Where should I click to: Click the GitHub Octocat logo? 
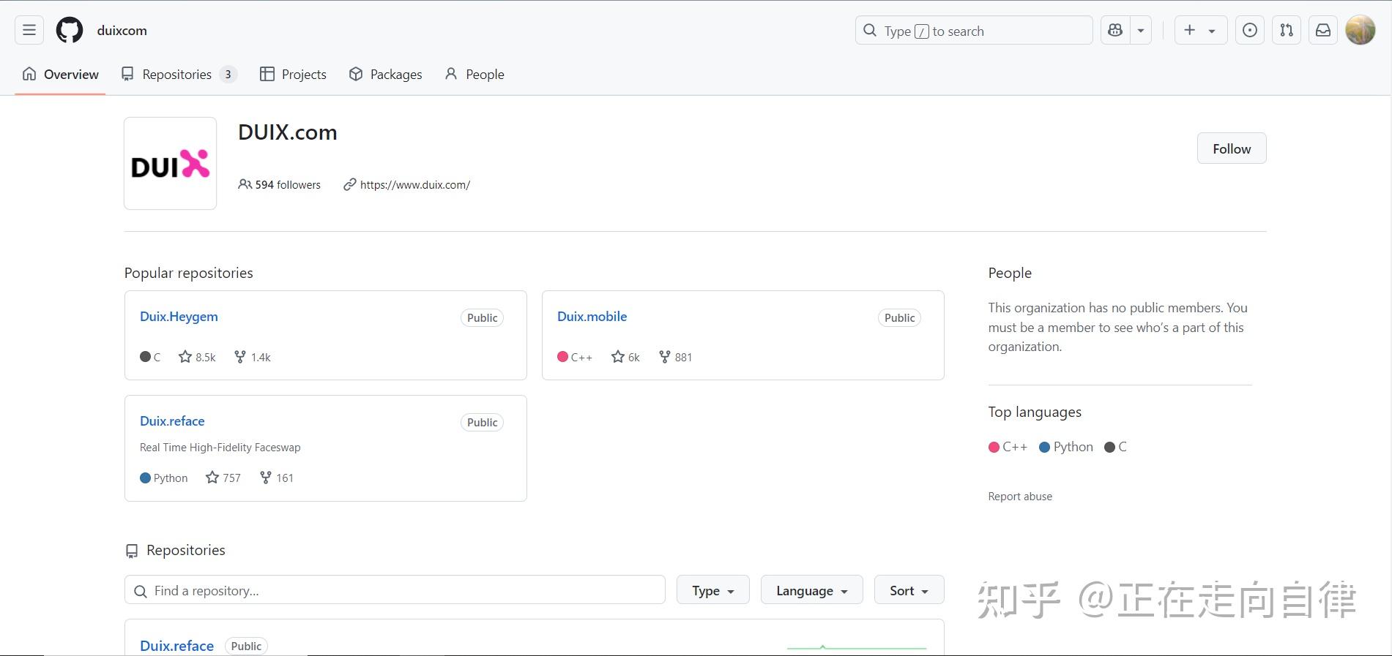70,31
